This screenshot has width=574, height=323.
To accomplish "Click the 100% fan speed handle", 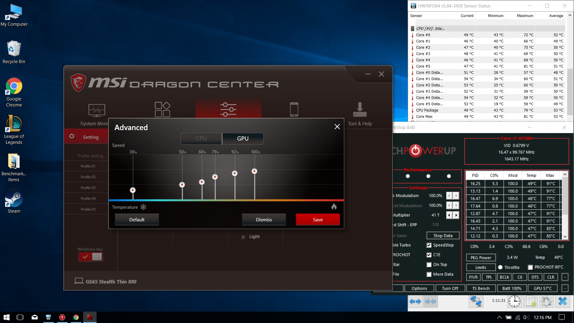I will point(254,171).
